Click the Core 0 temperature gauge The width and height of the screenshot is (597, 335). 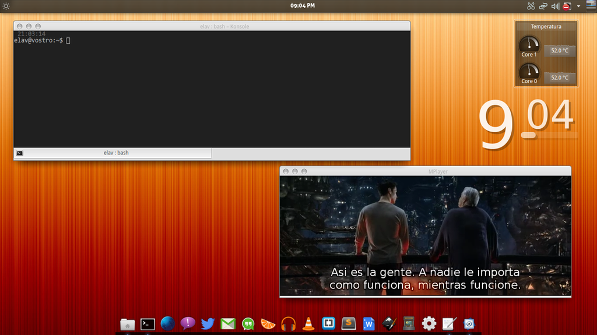click(x=529, y=70)
